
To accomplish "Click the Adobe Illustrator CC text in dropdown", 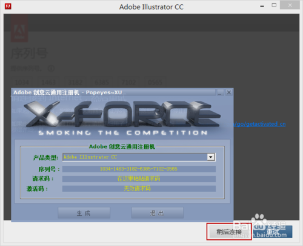I will pyautogui.click(x=90, y=157).
